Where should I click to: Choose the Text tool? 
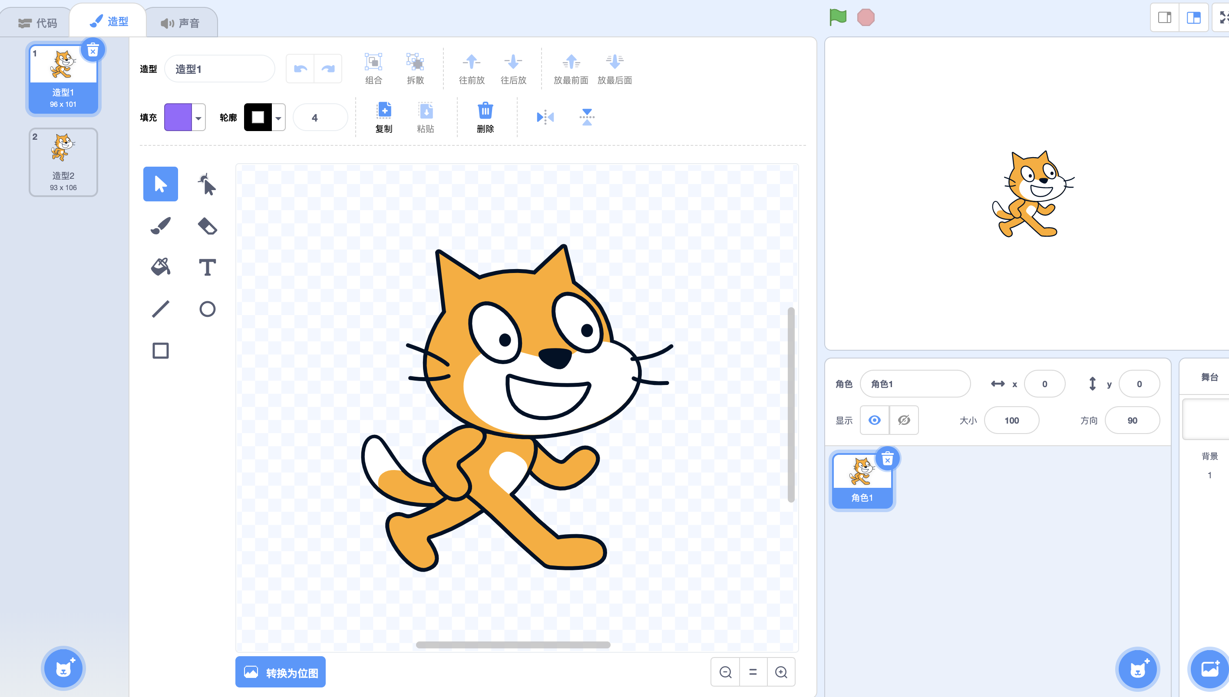(x=207, y=267)
